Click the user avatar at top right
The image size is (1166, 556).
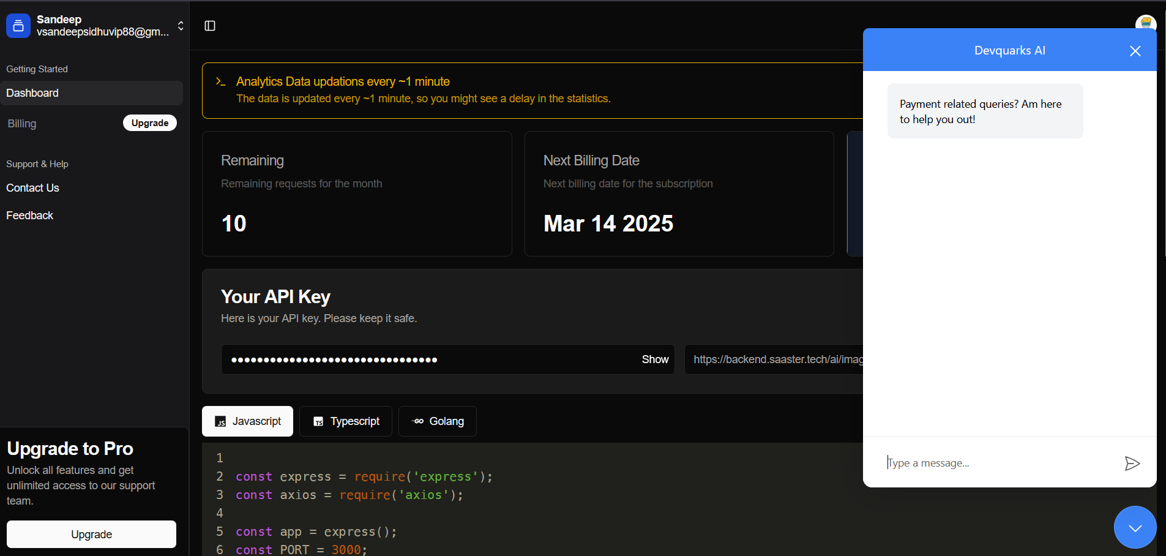(x=1146, y=22)
